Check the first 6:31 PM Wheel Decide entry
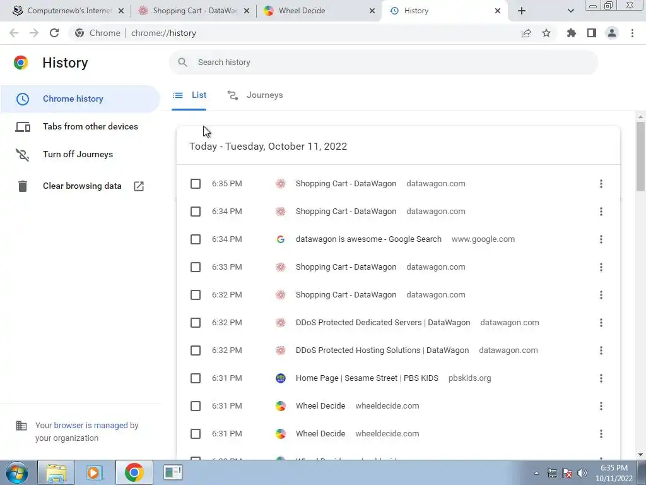 click(196, 406)
